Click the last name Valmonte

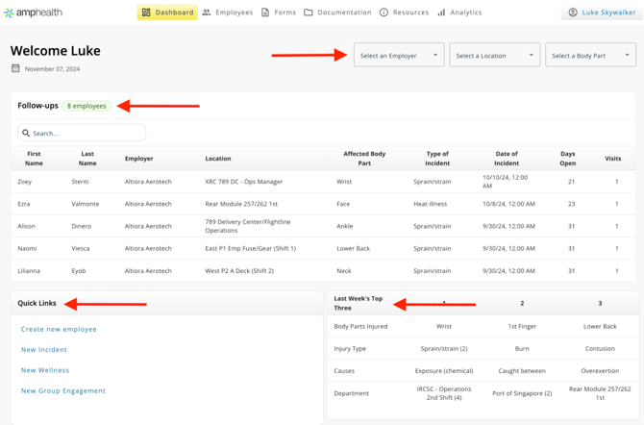click(x=86, y=204)
